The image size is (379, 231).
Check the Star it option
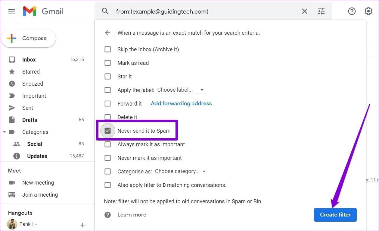coord(107,76)
